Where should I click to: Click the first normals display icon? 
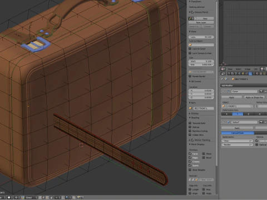point(190,179)
